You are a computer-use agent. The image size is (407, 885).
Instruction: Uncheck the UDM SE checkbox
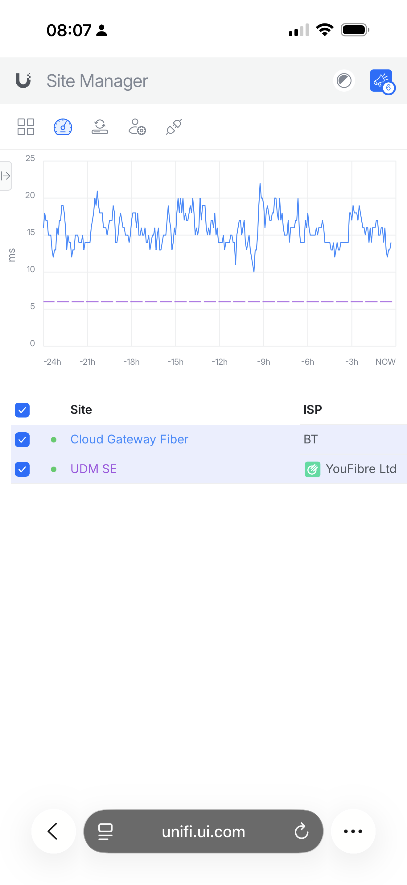click(22, 469)
